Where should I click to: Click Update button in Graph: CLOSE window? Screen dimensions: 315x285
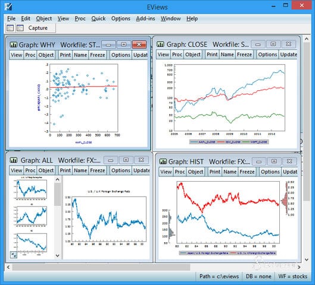tap(288, 55)
